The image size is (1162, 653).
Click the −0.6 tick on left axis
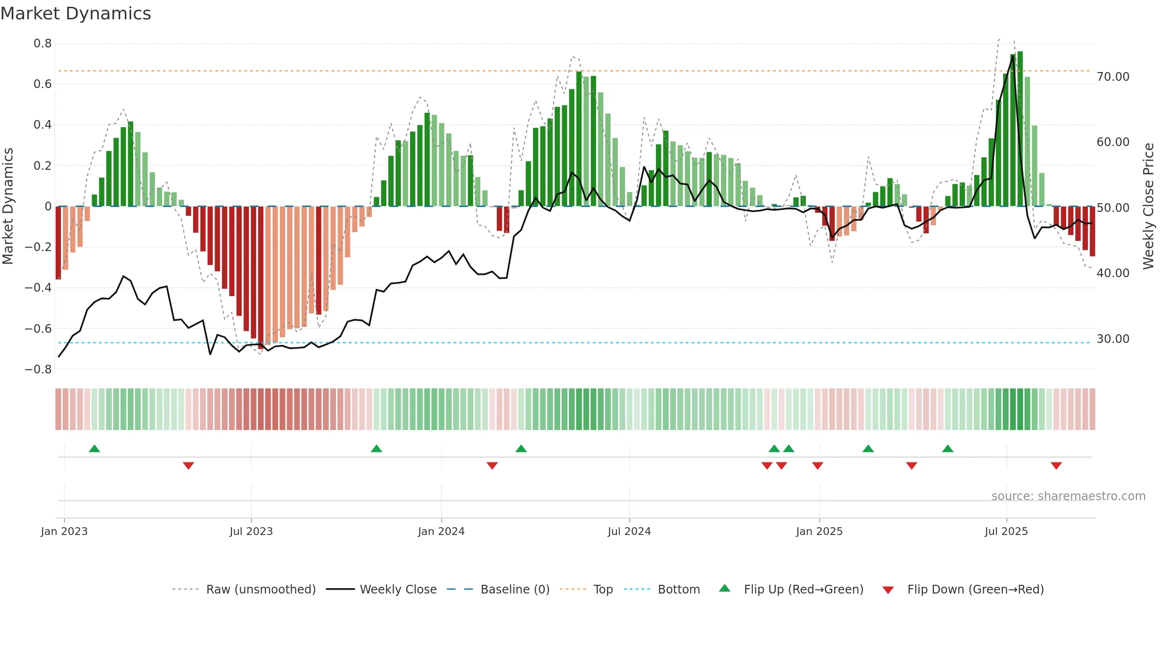point(38,329)
